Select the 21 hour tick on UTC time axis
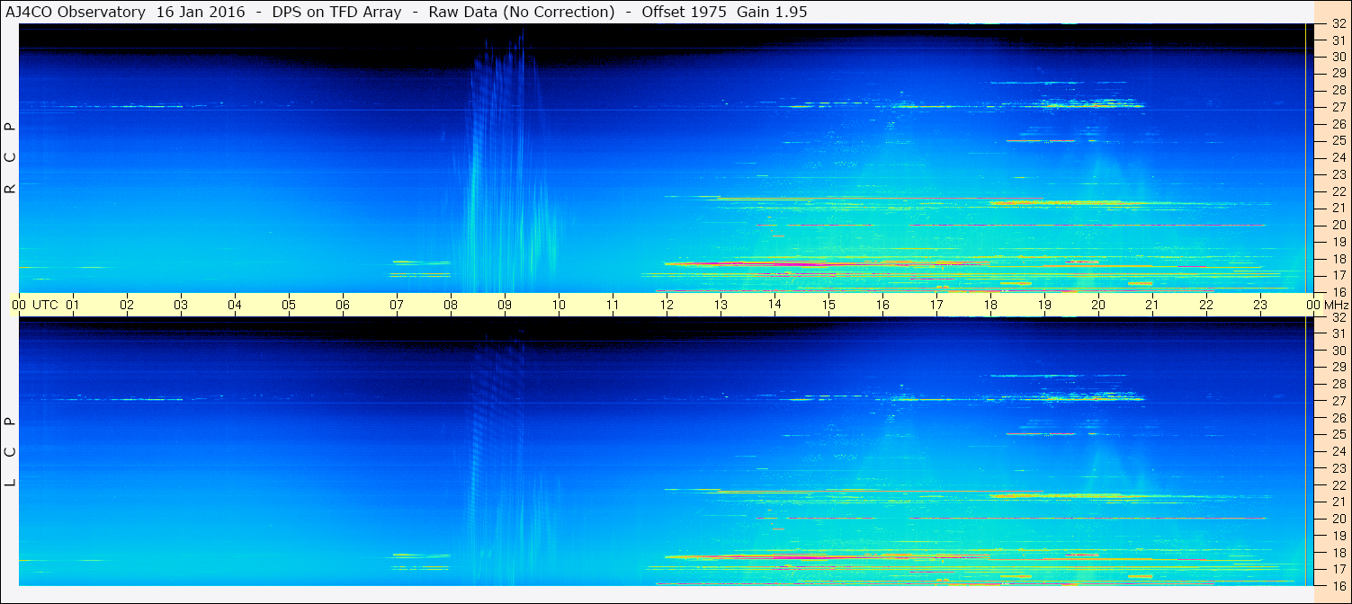Screen dimensions: 1352x604 tap(1152, 305)
